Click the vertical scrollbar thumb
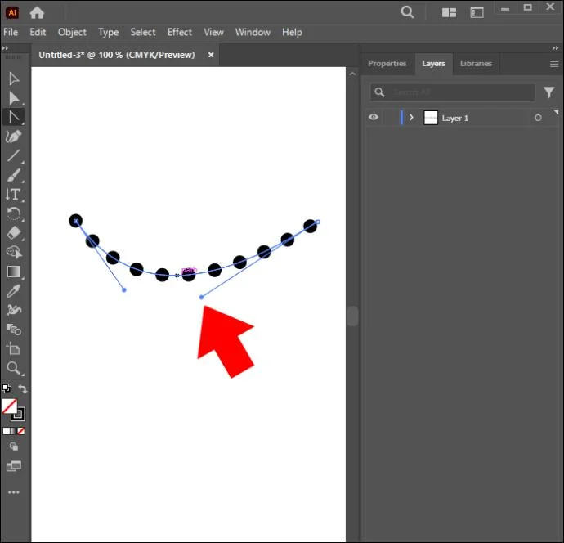Screen dimensions: 564x543 click(x=352, y=316)
